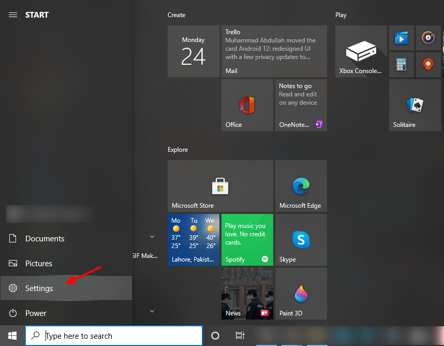The height and width of the screenshot is (346, 444).
Task: Open Documents from the Start sidebar
Action: 66,239
